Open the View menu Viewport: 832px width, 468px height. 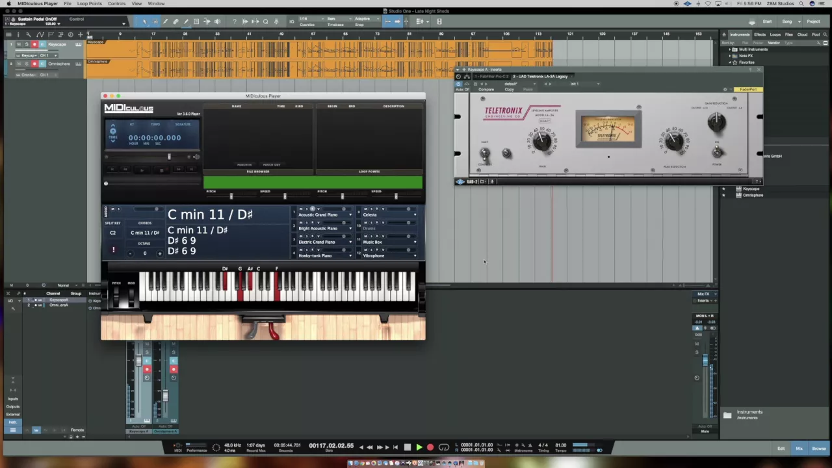[136, 3]
